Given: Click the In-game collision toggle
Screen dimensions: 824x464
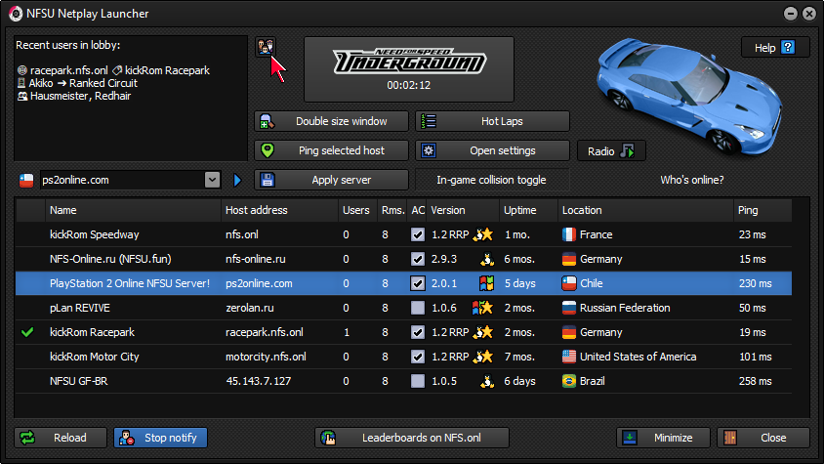Looking at the screenshot, I should 491,180.
